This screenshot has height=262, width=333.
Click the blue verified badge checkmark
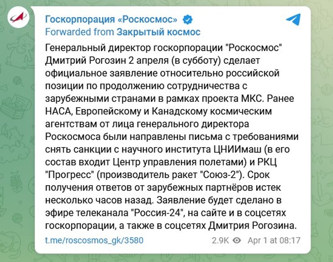[186, 20]
